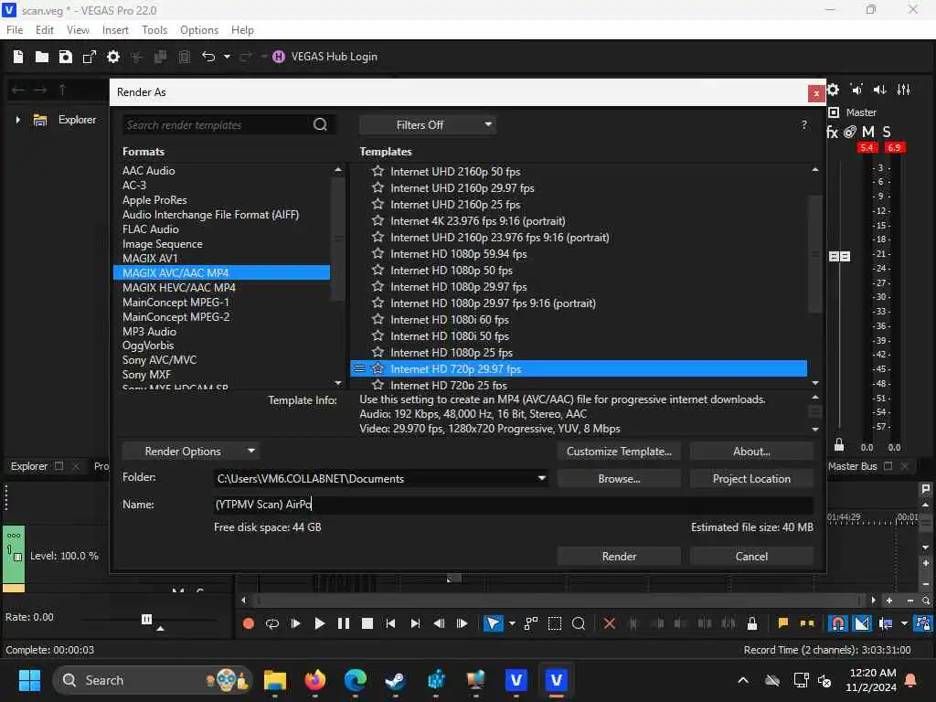
Task: Click the Name input field
Action: pos(513,505)
